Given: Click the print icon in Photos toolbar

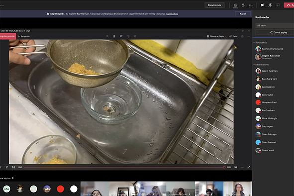Looking at the screenshot, I should click(x=242, y=36).
